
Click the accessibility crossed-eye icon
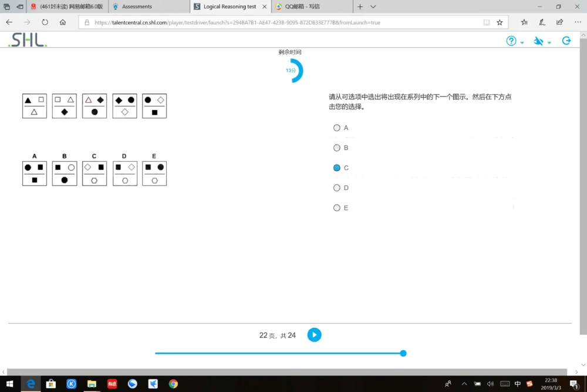tap(538, 41)
